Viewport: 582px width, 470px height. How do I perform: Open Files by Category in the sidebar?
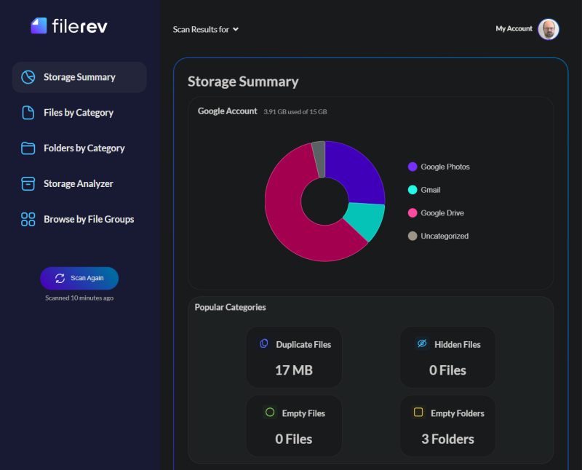click(79, 113)
